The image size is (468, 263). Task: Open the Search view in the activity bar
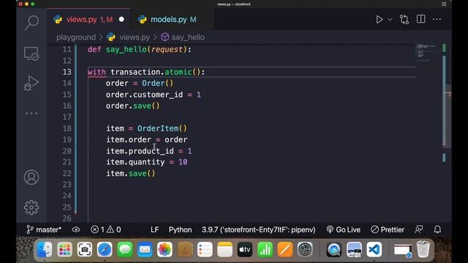(x=31, y=23)
